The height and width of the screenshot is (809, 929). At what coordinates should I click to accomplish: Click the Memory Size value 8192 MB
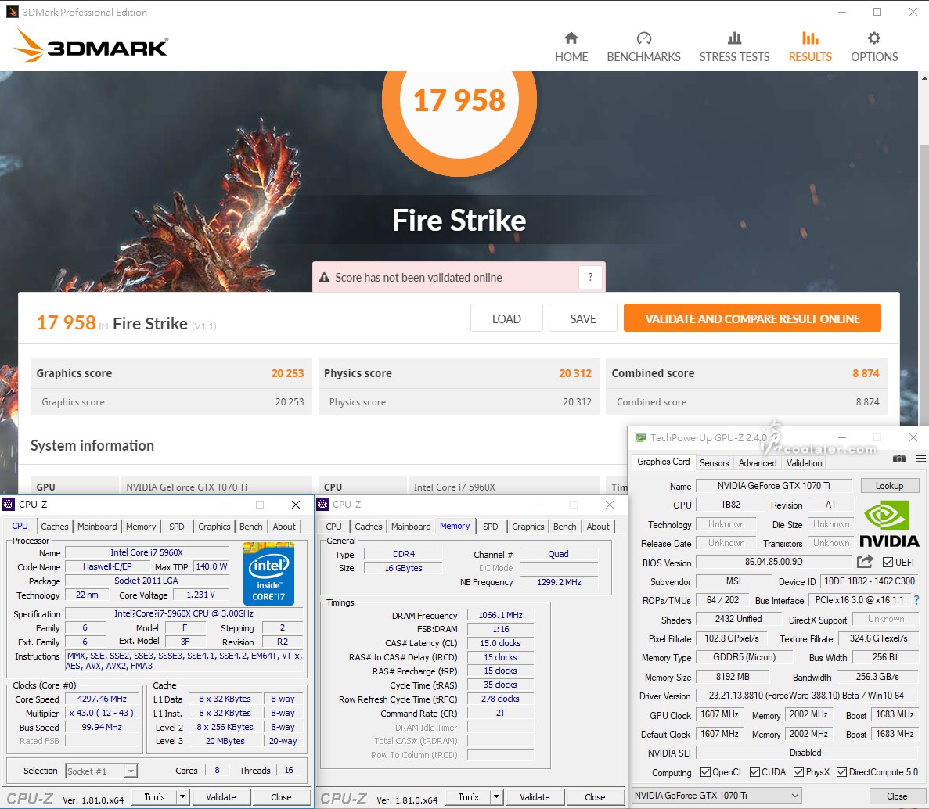[x=733, y=676]
